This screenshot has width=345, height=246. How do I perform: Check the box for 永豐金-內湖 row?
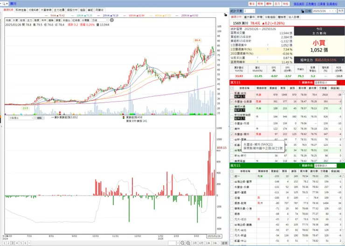coord(232,123)
